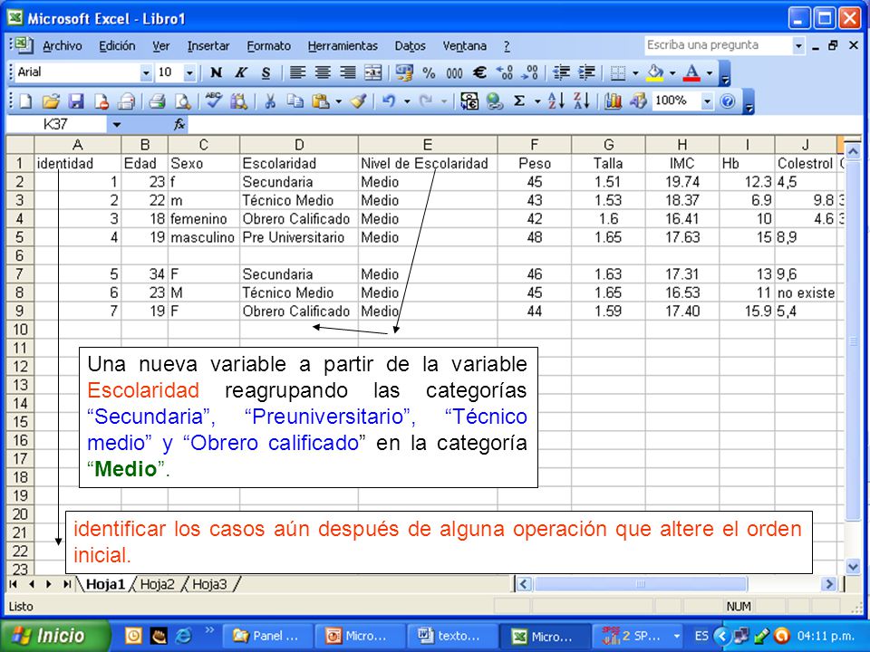The height and width of the screenshot is (652, 870).
Task: Open the fill color palette arrow
Action: click(672, 72)
